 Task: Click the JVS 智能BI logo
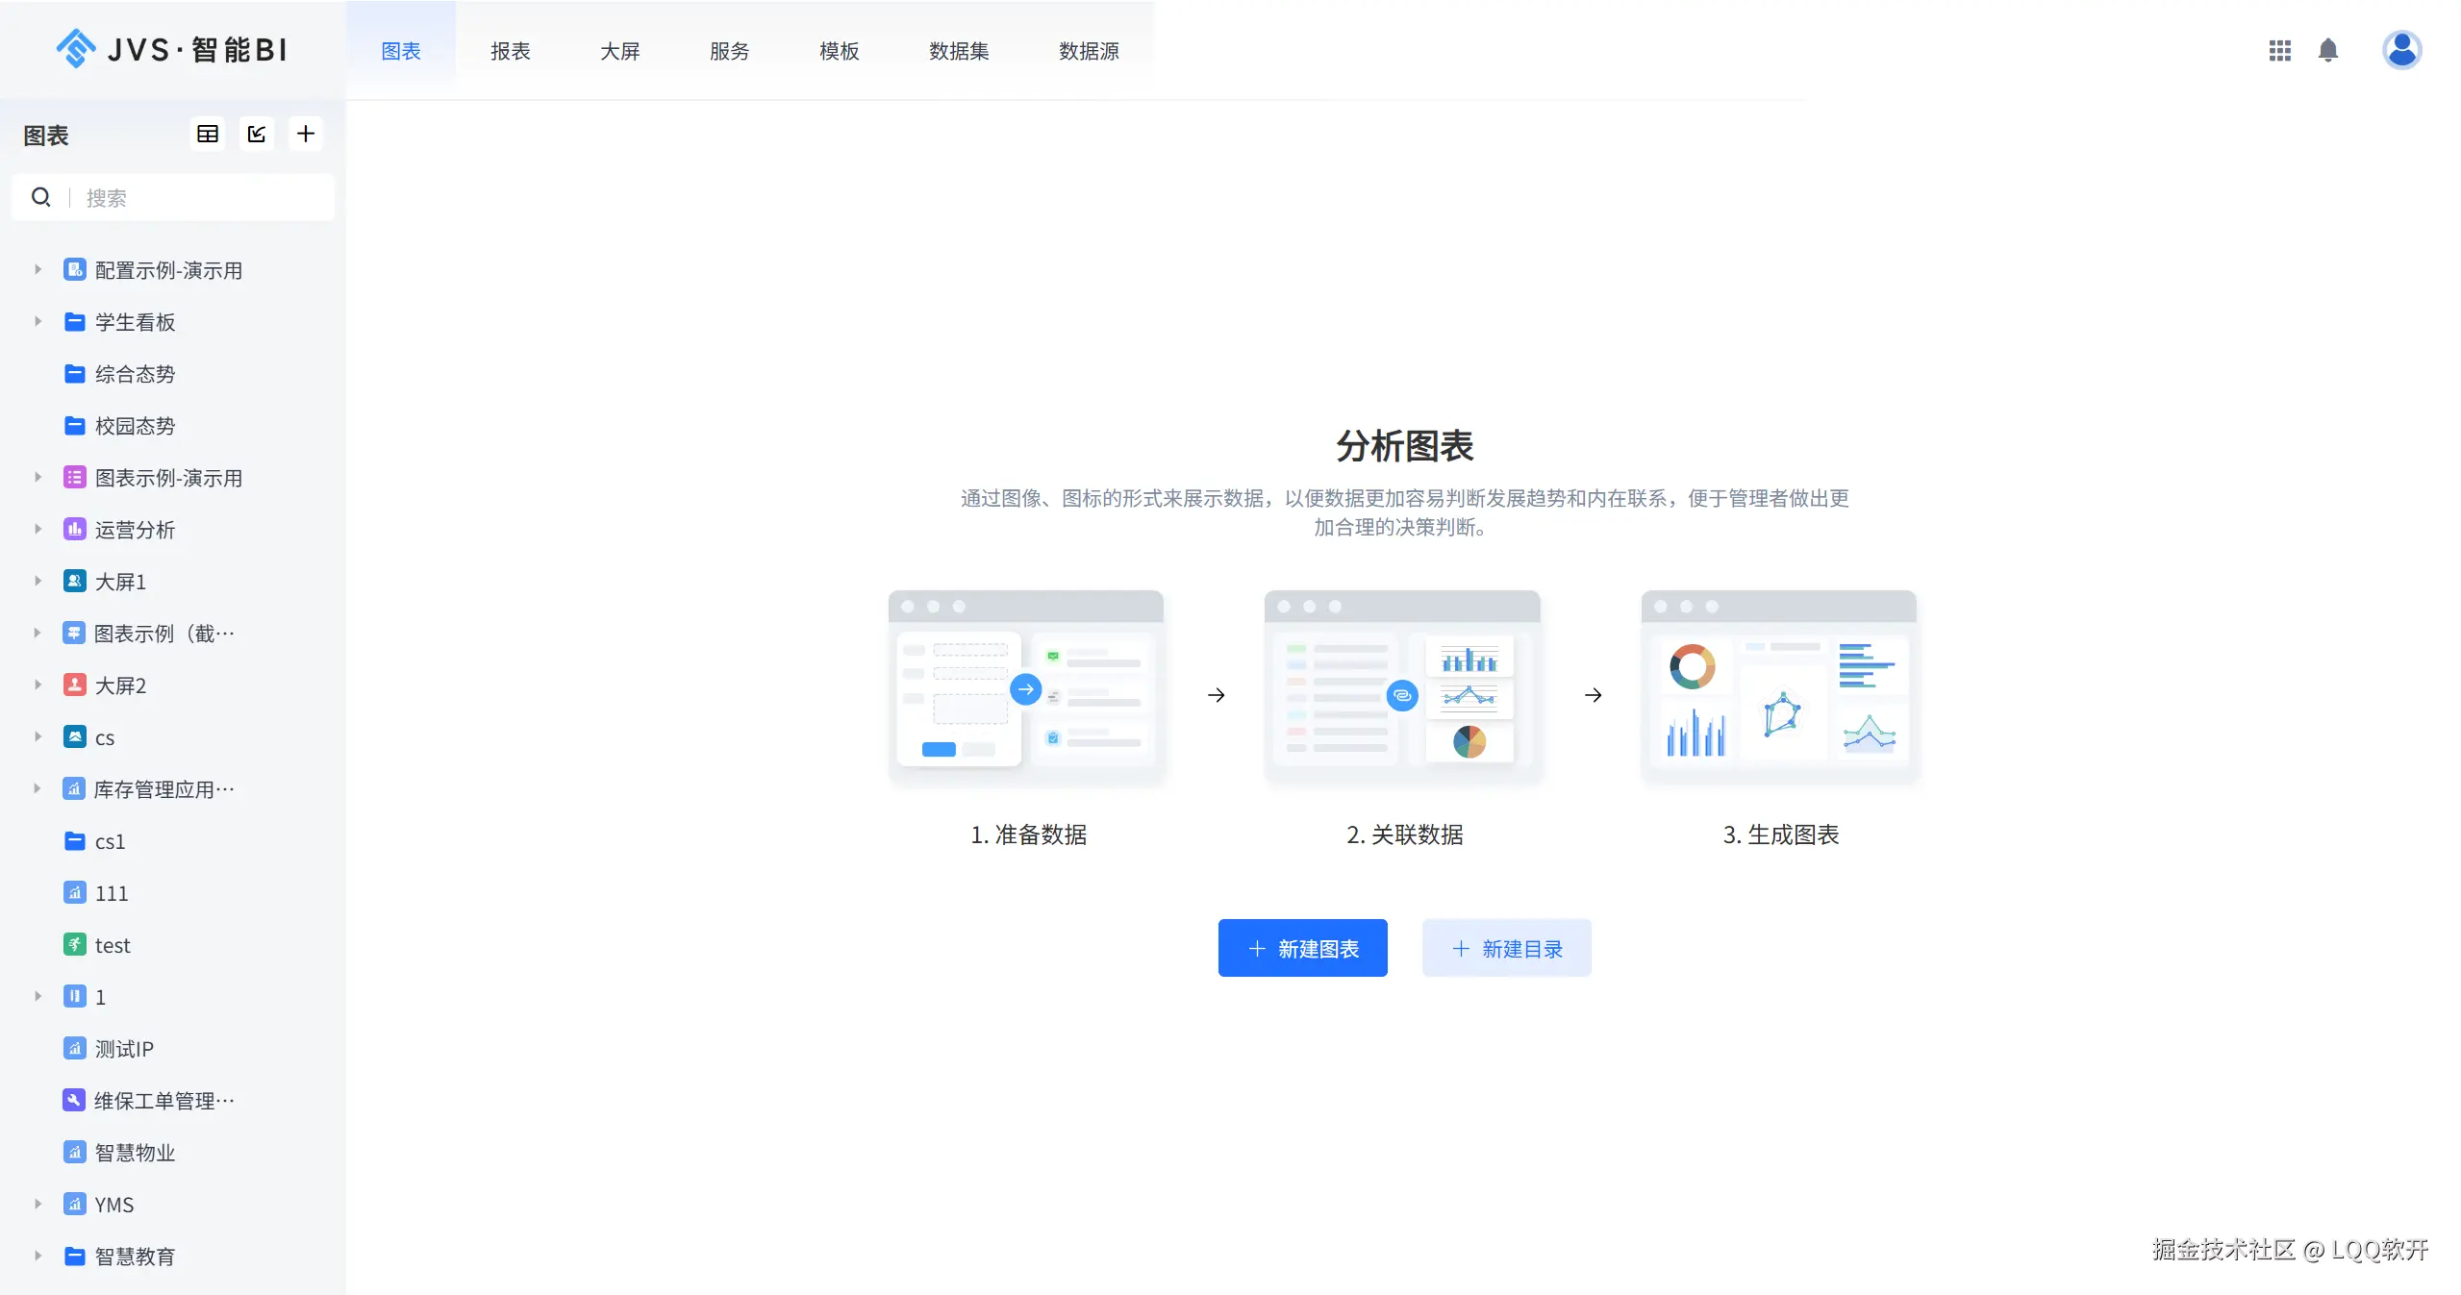pos(171,50)
